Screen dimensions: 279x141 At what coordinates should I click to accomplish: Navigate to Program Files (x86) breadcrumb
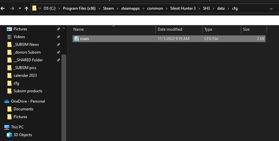click(x=79, y=8)
